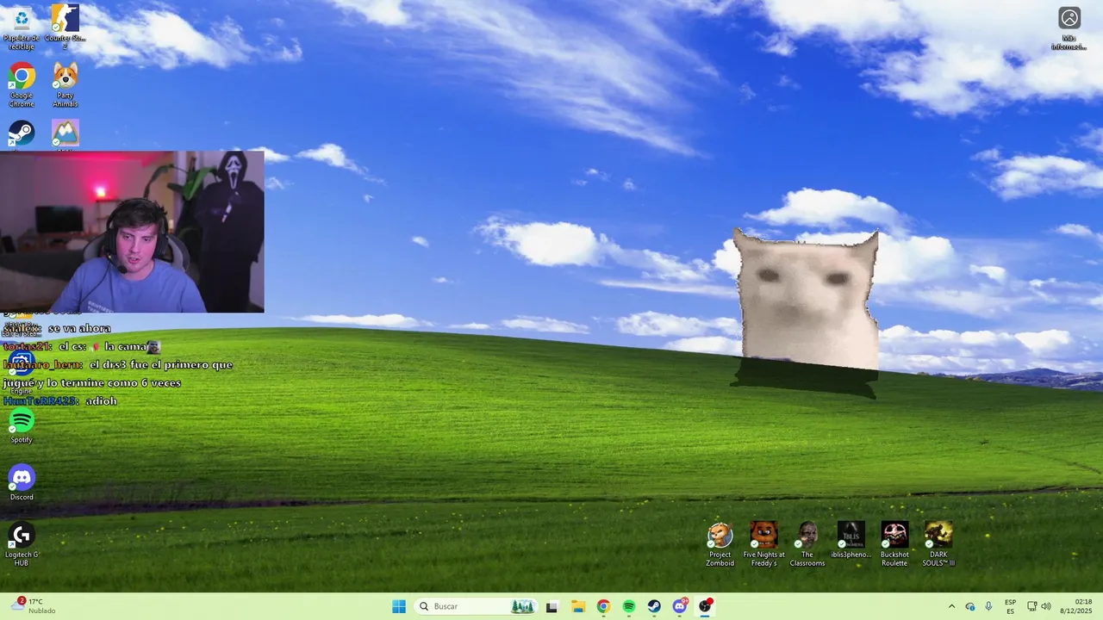Image resolution: width=1103 pixels, height=620 pixels.
Task: Click chat message "adioh"
Action: (x=101, y=400)
